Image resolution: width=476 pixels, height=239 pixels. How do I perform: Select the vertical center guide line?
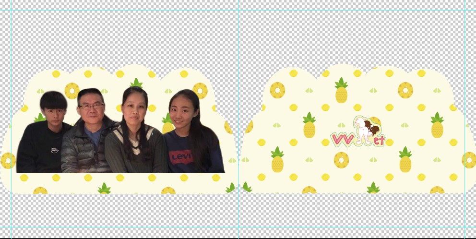[238, 48]
